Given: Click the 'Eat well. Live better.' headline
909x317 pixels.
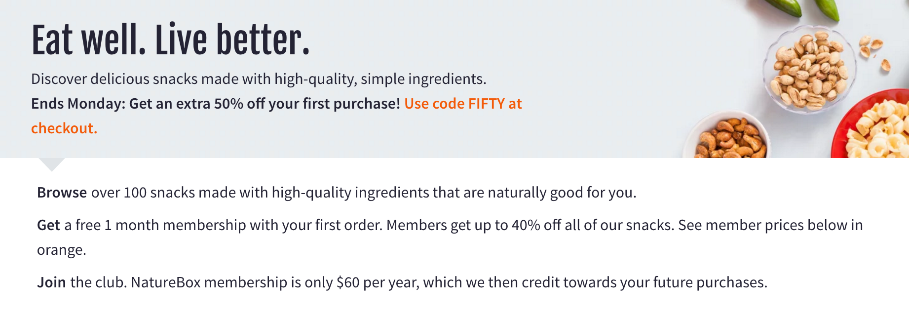Looking at the screenshot, I should [x=170, y=40].
